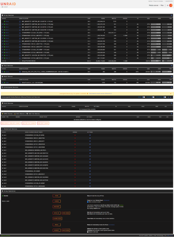Click the SHUTDOWN button
Screen dimensions: 174x237
tap(66, 230)
